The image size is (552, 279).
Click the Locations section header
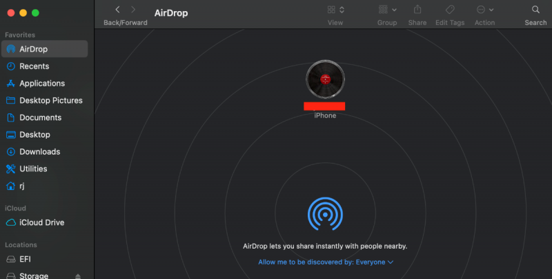click(x=21, y=245)
